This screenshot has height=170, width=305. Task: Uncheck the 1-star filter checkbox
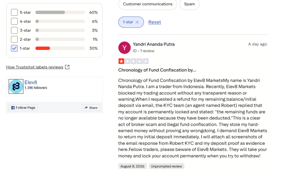click(14, 48)
